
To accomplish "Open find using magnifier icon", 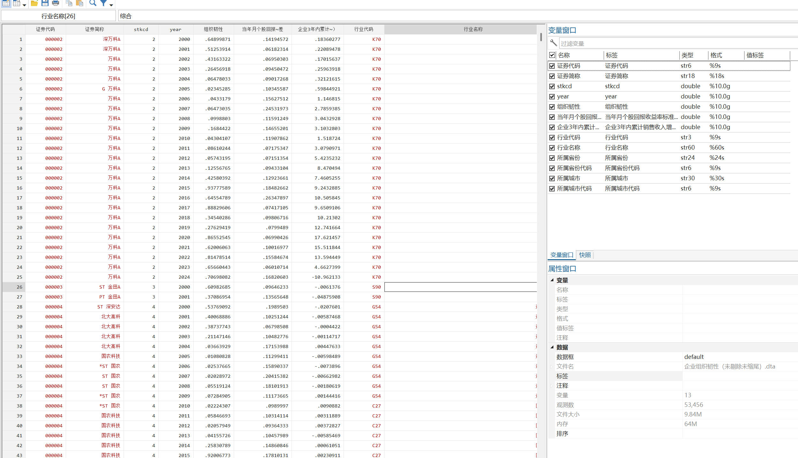I will [93, 3].
